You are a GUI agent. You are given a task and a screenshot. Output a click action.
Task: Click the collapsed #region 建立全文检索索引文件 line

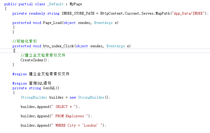41,74
